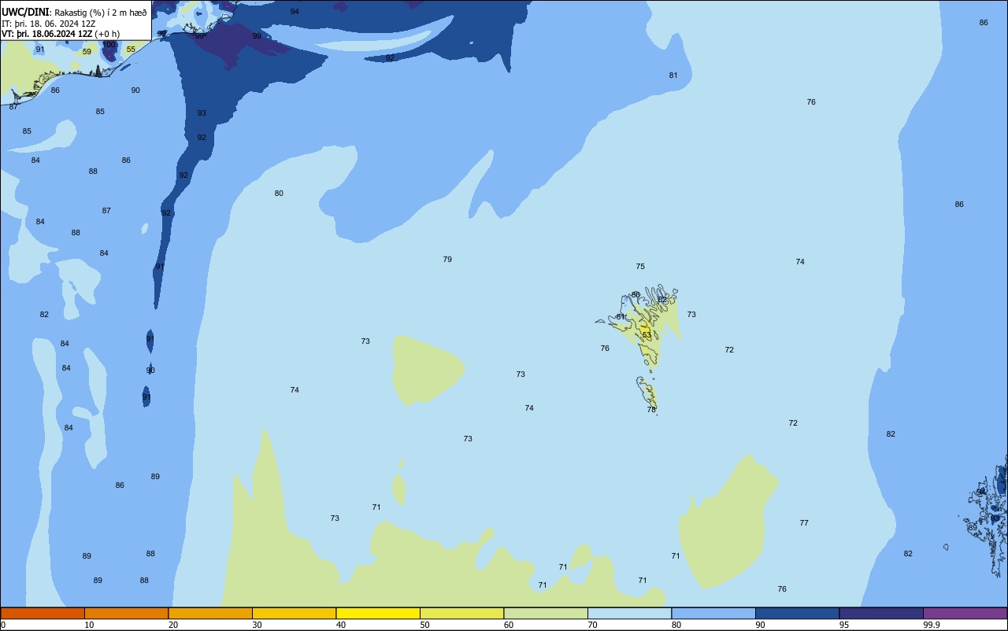Click the purple above-99.9 legend swatch
Screen dimensions: 1008x631
tap(965, 613)
